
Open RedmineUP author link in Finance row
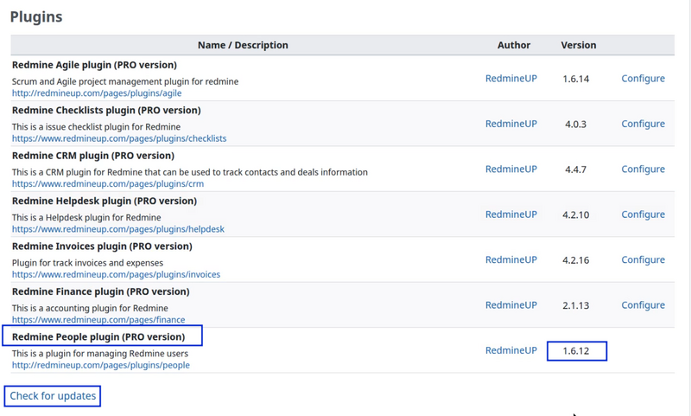[511, 305]
